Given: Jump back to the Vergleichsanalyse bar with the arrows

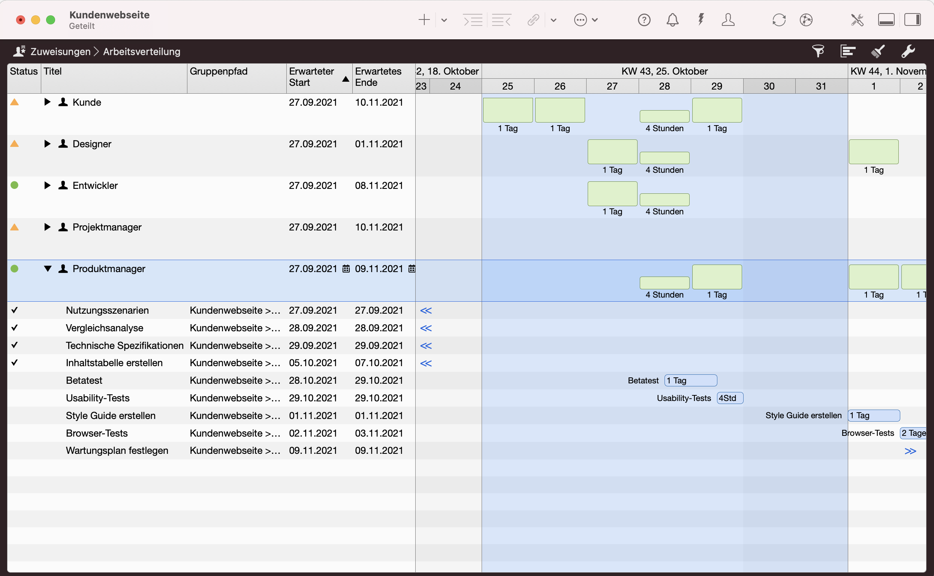Looking at the screenshot, I should point(426,328).
